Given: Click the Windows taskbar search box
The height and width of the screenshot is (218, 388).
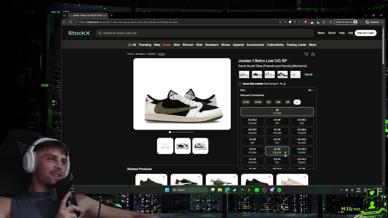Looking at the screenshot, I should coord(190,190).
